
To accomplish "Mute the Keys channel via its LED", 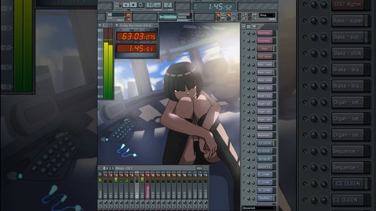I will (244, 49).
